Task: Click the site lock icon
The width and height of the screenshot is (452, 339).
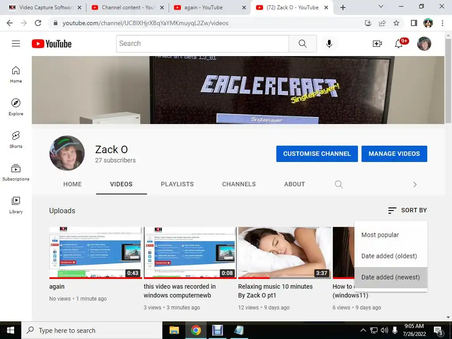Action: pyautogui.click(x=56, y=23)
